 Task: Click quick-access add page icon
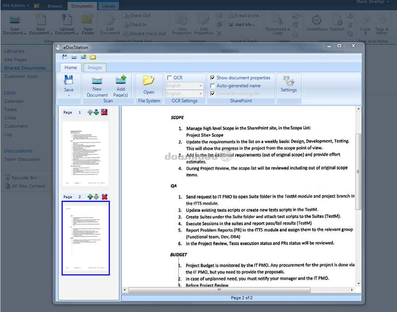[83, 57]
